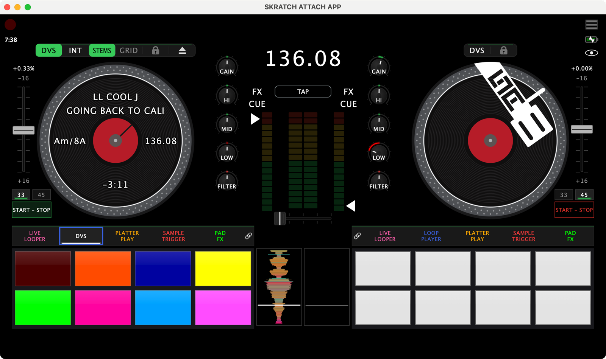Click the left deck LOW knob
Viewport: 606px width, 359px height.
click(x=227, y=152)
